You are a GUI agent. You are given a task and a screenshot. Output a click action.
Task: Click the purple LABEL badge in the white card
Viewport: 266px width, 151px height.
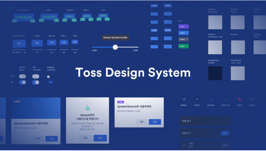point(121,102)
